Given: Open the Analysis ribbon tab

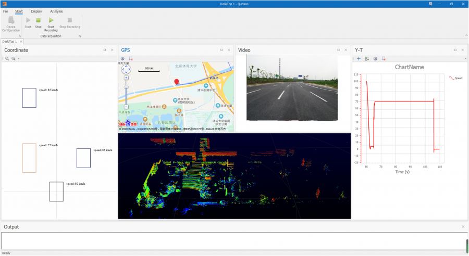Looking at the screenshot, I should (x=56, y=11).
